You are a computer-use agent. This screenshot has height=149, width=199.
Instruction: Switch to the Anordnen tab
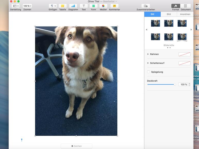tap(185, 14)
